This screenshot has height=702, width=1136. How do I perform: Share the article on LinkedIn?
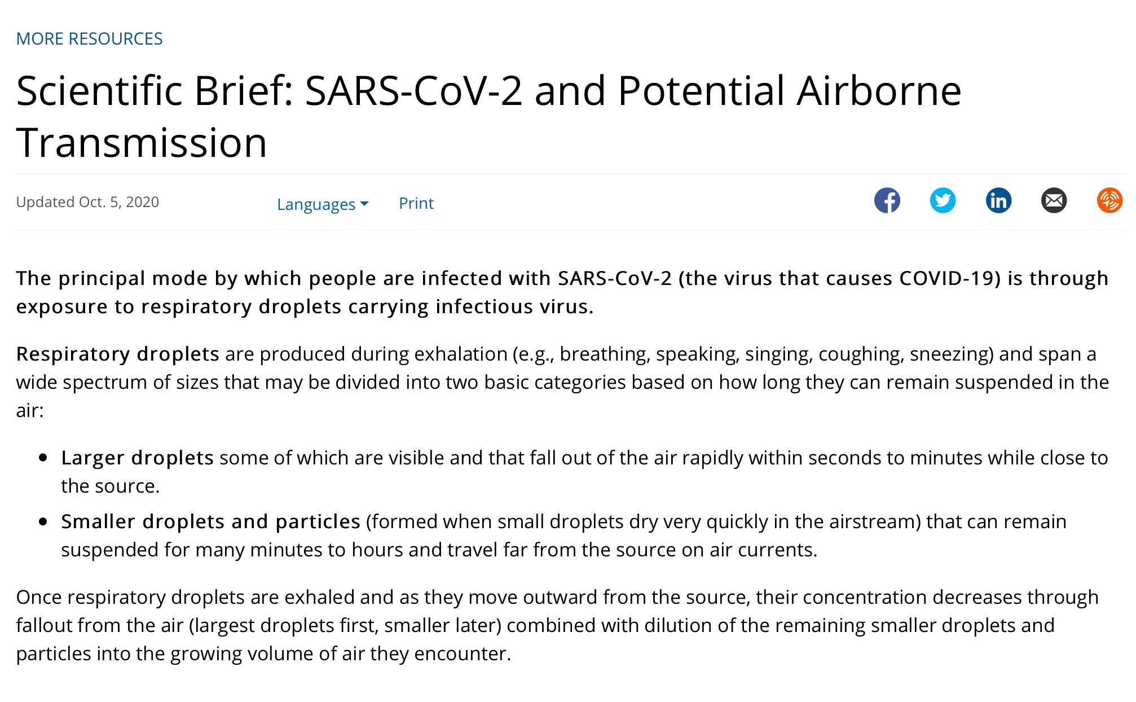click(x=998, y=200)
